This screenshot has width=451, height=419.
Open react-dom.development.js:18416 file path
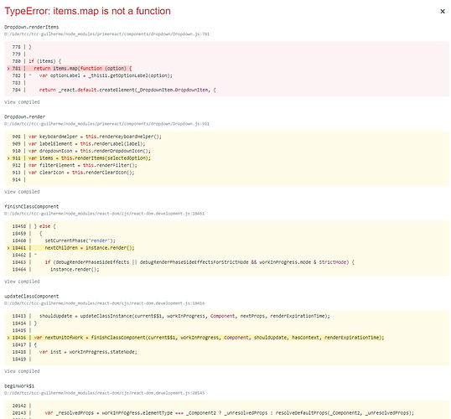point(105,303)
